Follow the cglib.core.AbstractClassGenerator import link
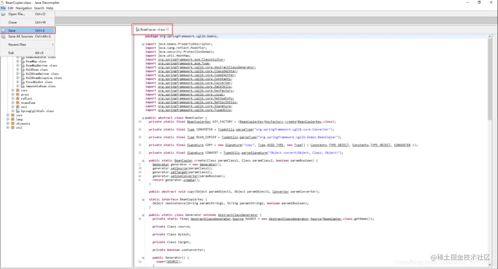 207,67
